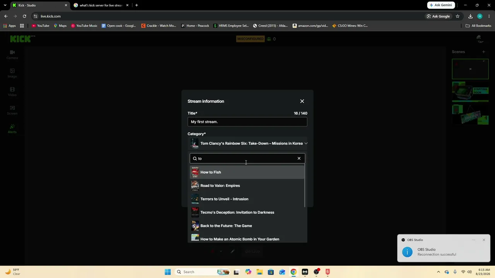Select How to Make an Atomic Bomb category
Screen dimensions: 495x278
[247, 239]
